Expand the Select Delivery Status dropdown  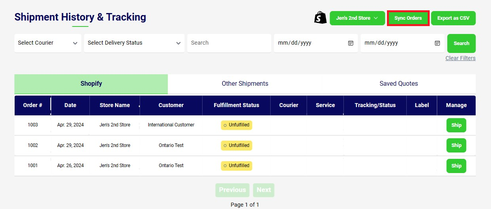pyautogui.click(x=134, y=43)
